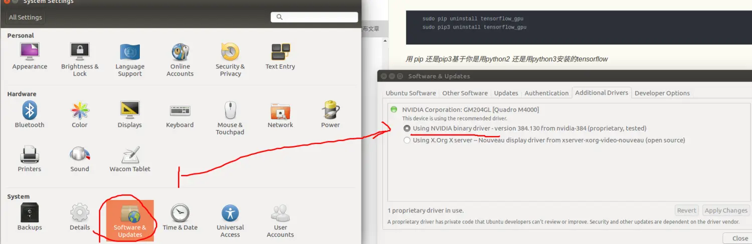Open Printers settings
Screen dimensions: 752x244
[30, 159]
